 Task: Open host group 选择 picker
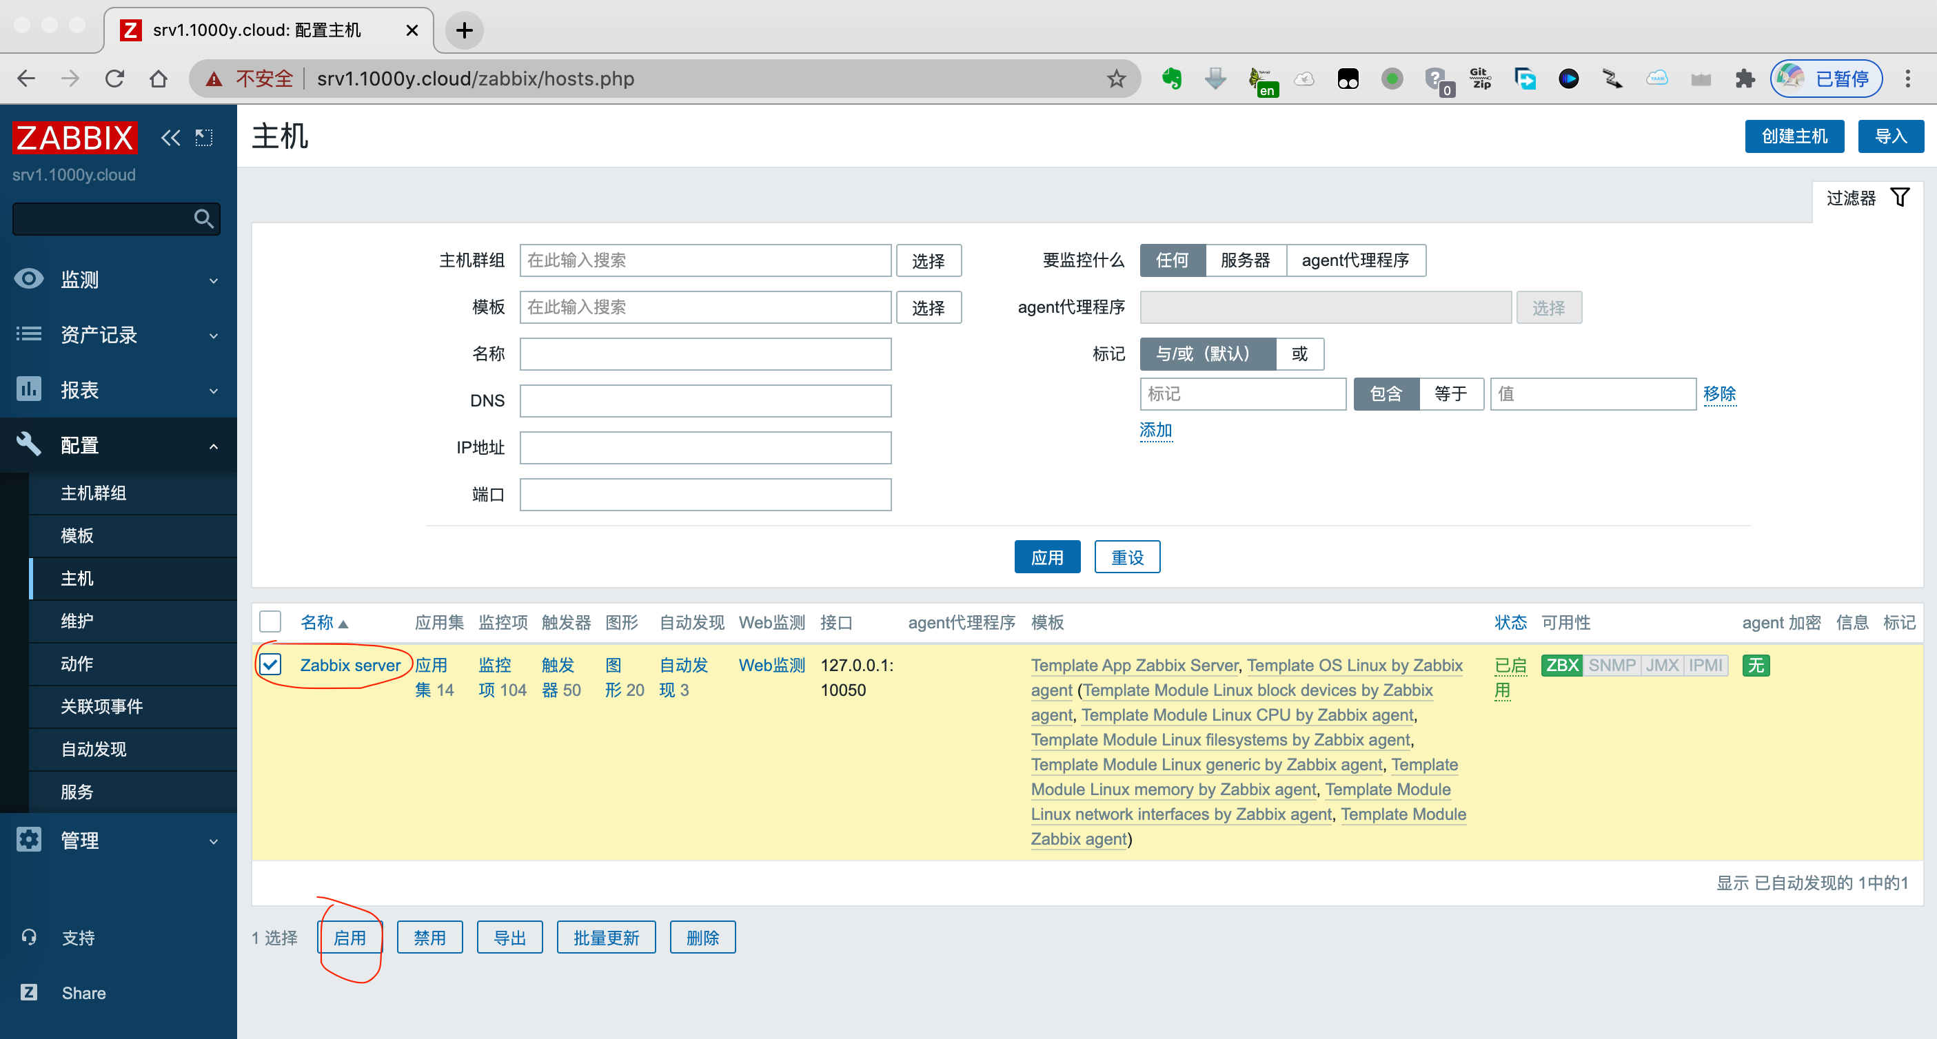click(929, 261)
